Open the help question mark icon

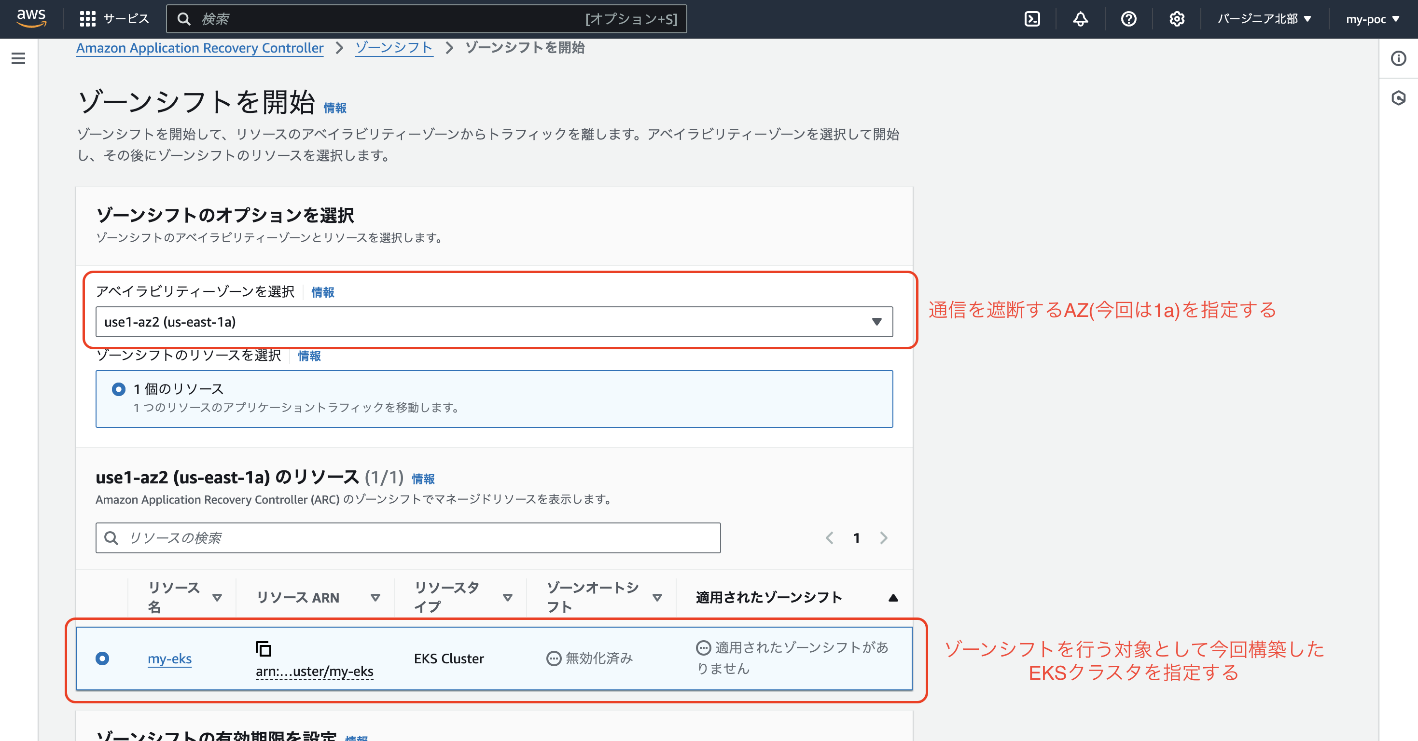click(1128, 19)
